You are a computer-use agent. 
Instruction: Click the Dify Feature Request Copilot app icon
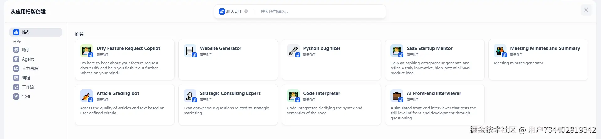86,51
